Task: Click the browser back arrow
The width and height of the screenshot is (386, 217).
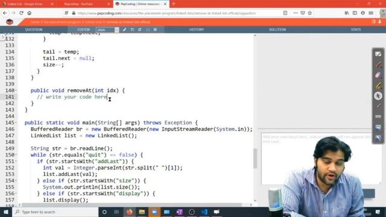Action: coord(5,13)
